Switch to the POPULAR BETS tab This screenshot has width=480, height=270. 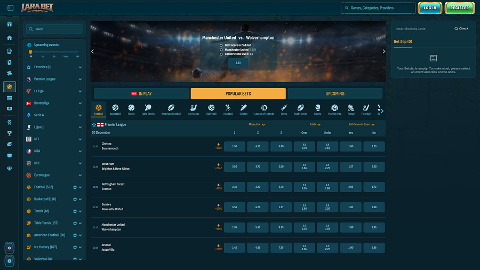tap(238, 94)
